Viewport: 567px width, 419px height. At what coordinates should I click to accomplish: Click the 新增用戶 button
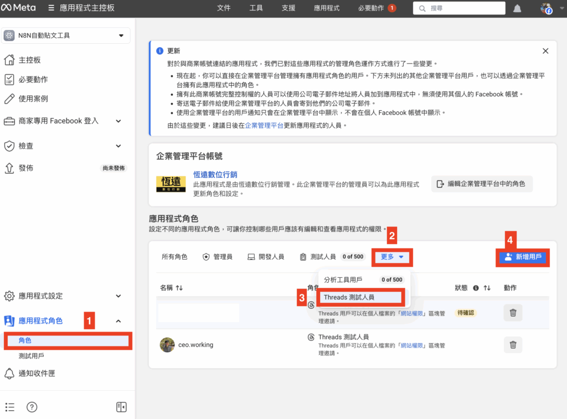click(523, 257)
